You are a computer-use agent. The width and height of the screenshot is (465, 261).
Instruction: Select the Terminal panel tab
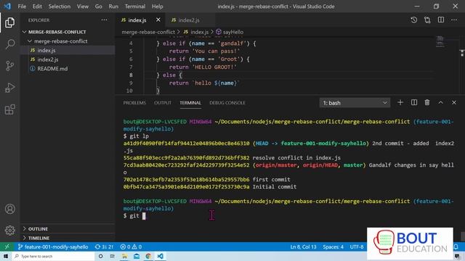point(190,103)
